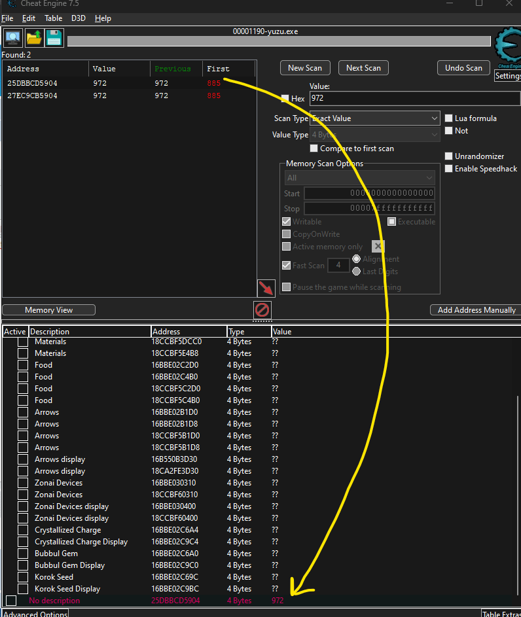
Task: Open Scan Type dropdown
Action: click(374, 118)
